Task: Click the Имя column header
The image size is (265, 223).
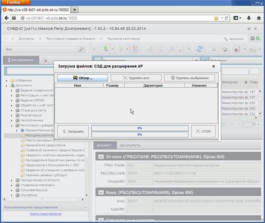Action: point(77,86)
